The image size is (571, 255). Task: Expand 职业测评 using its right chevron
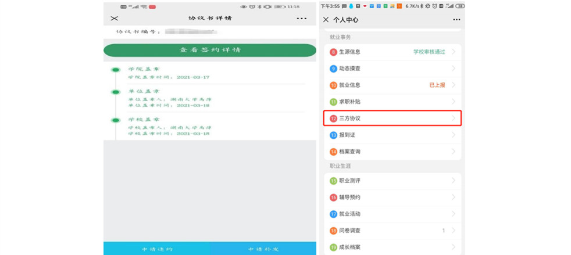tap(454, 181)
